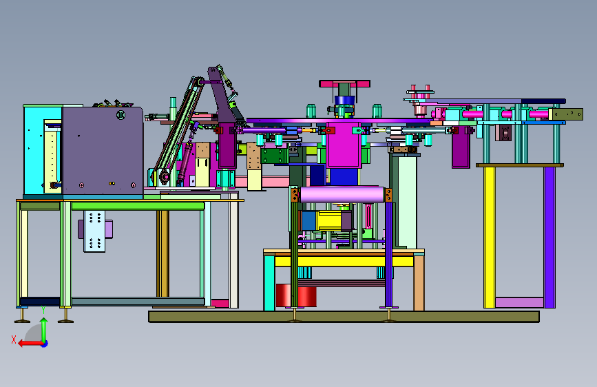This screenshot has width=597, height=387.
Task: Select the tall yellow leg of right stand
Action: click(490, 238)
